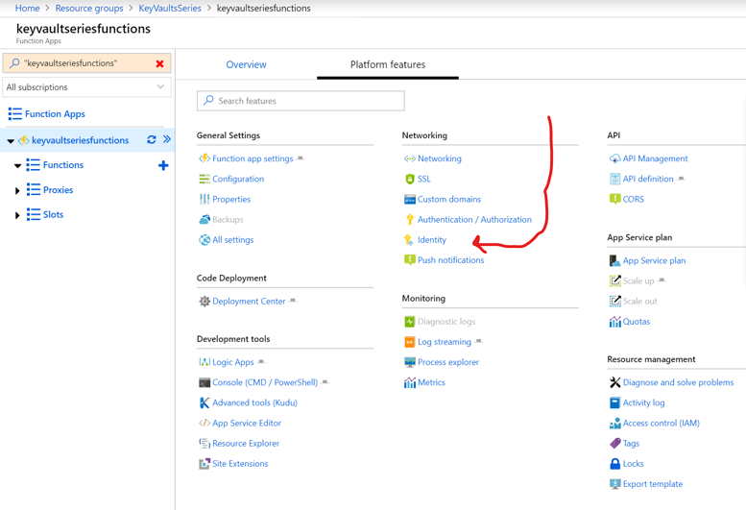Click the Push notifications icon
Image resolution: width=746 pixels, height=510 pixels.
(x=410, y=259)
